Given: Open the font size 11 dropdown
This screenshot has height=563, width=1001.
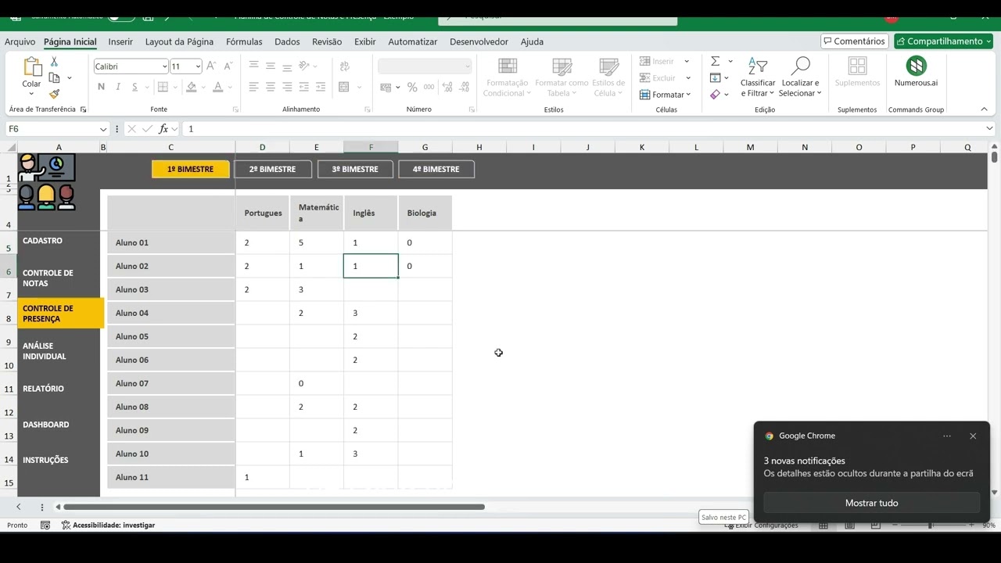Looking at the screenshot, I should point(198,66).
